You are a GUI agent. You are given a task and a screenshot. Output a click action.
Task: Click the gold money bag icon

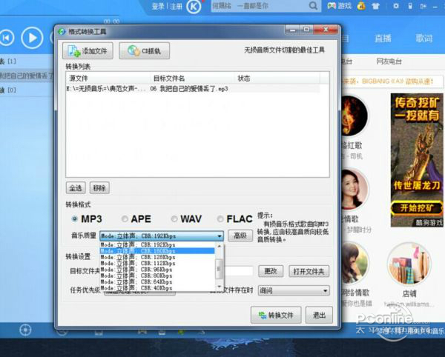(x=361, y=6)
